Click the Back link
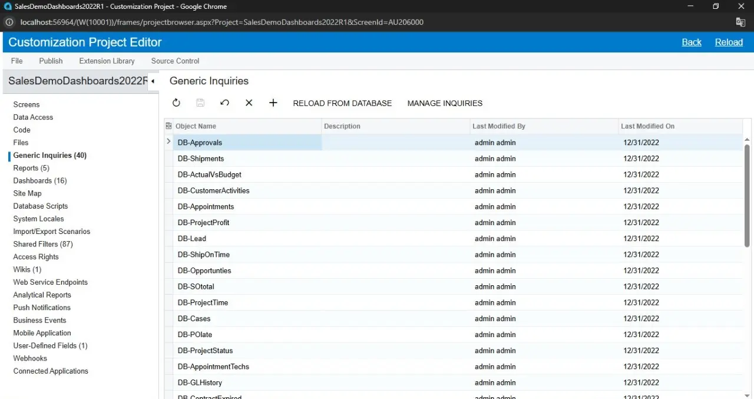 click(x=692, y=42)
